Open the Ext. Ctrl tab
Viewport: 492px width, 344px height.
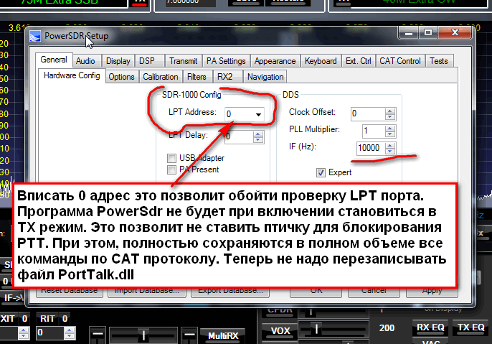[x=359, y=61]
